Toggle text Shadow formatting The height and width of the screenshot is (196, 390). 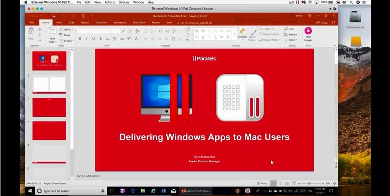tap(100, 39)
